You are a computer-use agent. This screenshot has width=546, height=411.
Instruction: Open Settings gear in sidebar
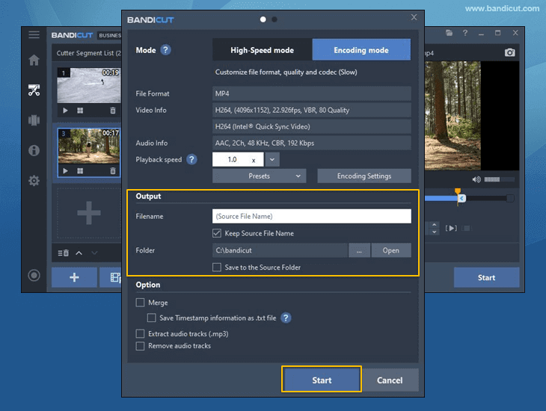pyautogui.click(x=34, y=181)
